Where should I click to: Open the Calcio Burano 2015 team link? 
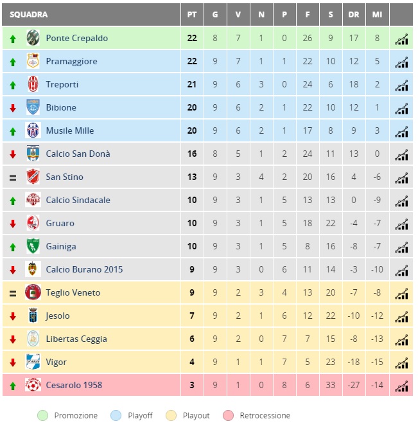click(x=84, y=269)
